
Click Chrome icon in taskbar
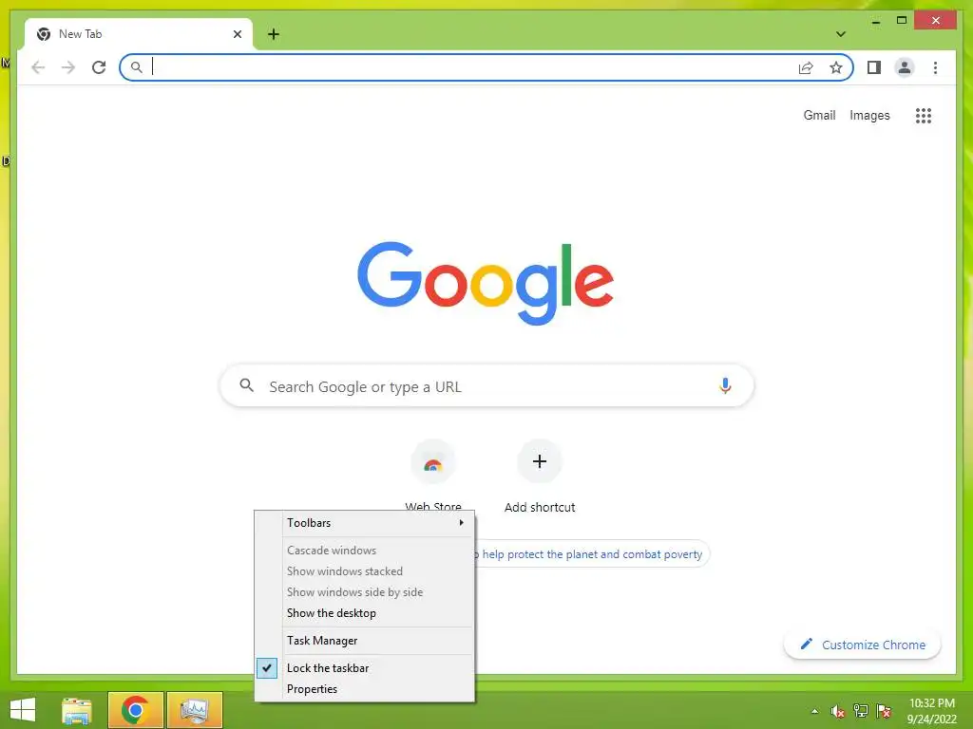[x=135, y=710]
